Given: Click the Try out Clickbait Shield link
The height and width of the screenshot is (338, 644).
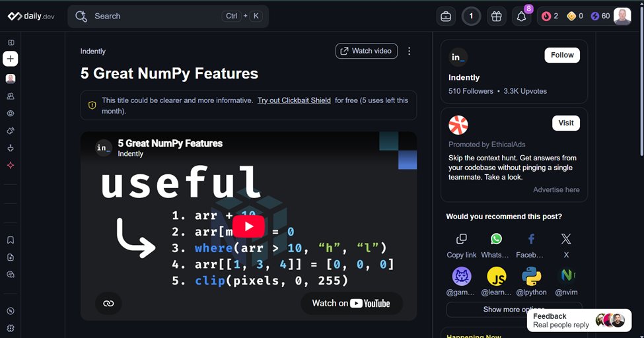Looking at the screenshot, I should click(x=294, y=100).
